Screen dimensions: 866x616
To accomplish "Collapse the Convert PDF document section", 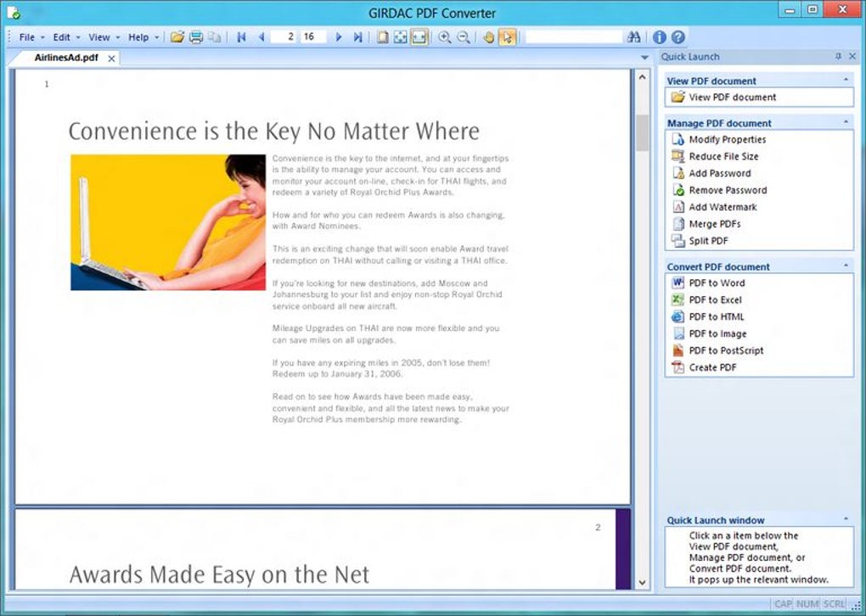I will (846, 266).
